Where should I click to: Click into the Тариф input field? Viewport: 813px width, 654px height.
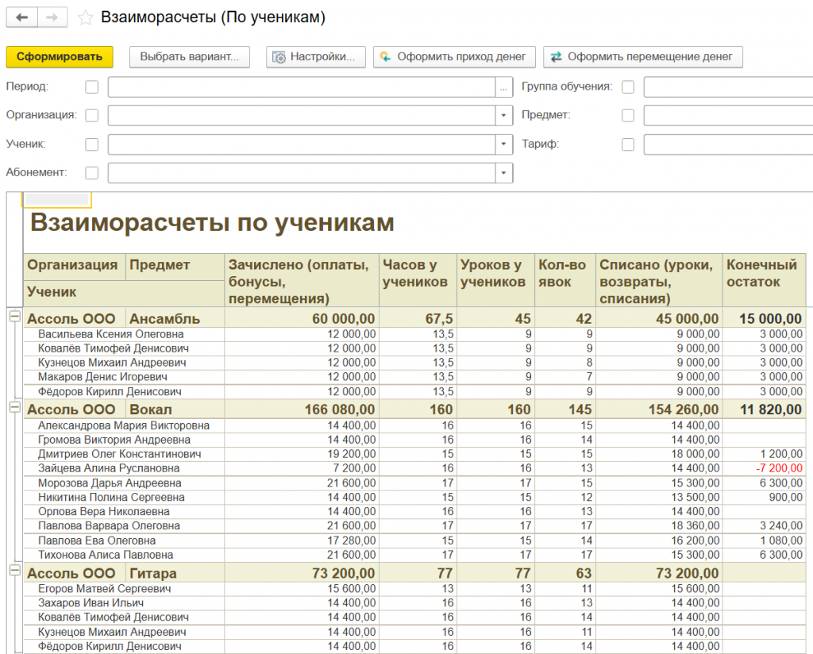click(x=728, y=144)
